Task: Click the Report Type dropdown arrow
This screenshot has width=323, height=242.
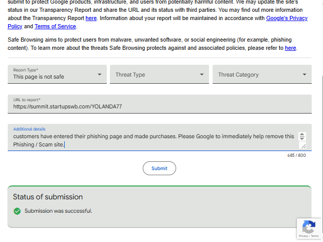Action: [100, 75]
